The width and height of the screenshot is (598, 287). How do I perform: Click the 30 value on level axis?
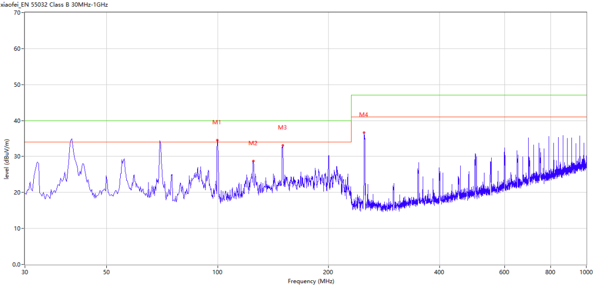(x=17, y=156)
